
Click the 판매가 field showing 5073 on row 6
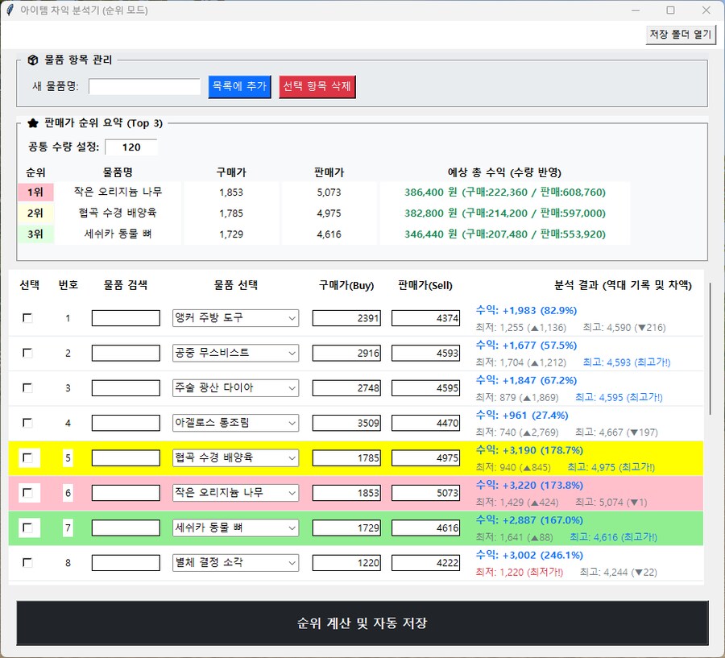pos(425,492)
